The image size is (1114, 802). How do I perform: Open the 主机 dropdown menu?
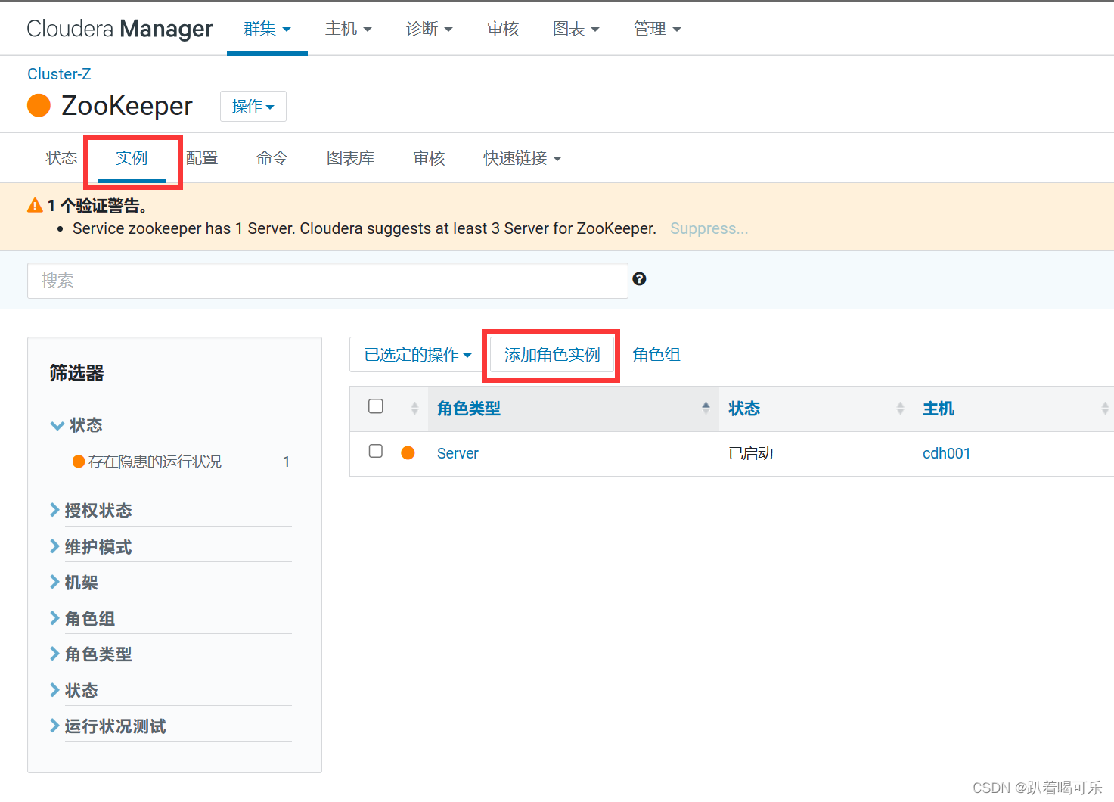click(348, 29)
